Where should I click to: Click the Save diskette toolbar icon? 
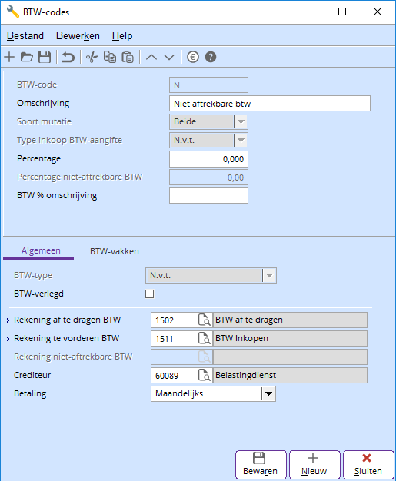point(45,57)
